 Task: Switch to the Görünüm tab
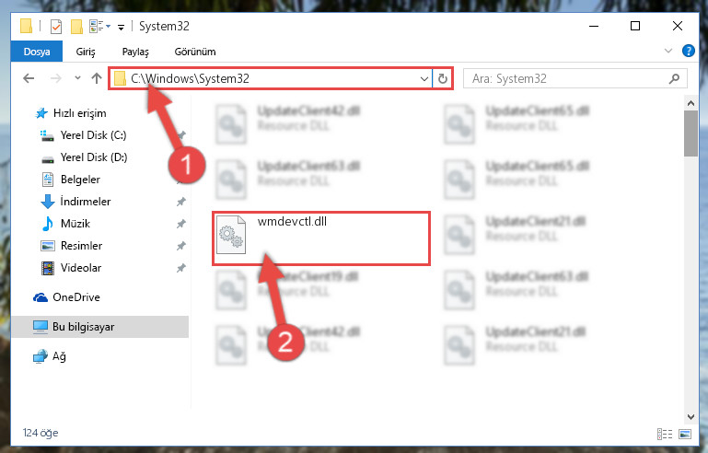(195, 52)
